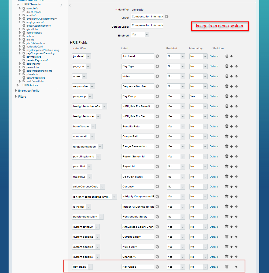Expand the sidebar with right chevron
This screenshot has width=269, height=273.
61,5
